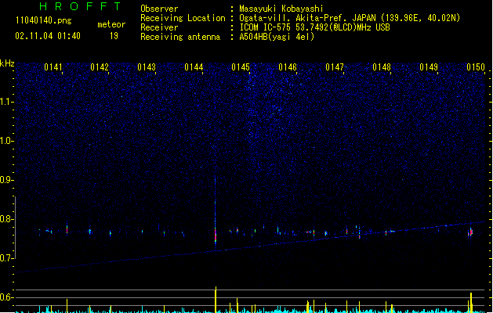Select the ICOM IC-575 53.7492 MHz USB text
Screen dimensions: 493x313
[315, 27]
